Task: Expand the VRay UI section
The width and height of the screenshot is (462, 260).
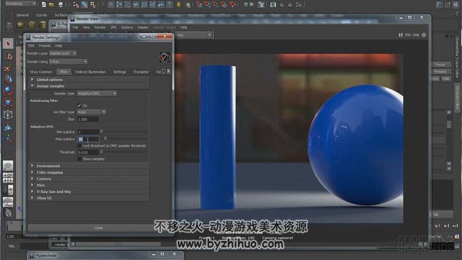Action: coord(89,198)
